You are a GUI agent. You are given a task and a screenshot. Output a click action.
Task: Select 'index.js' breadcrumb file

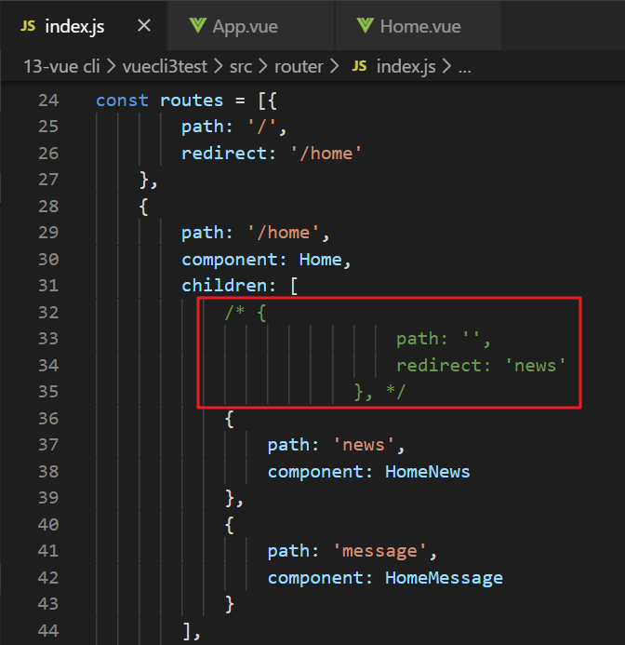point(406,66)
